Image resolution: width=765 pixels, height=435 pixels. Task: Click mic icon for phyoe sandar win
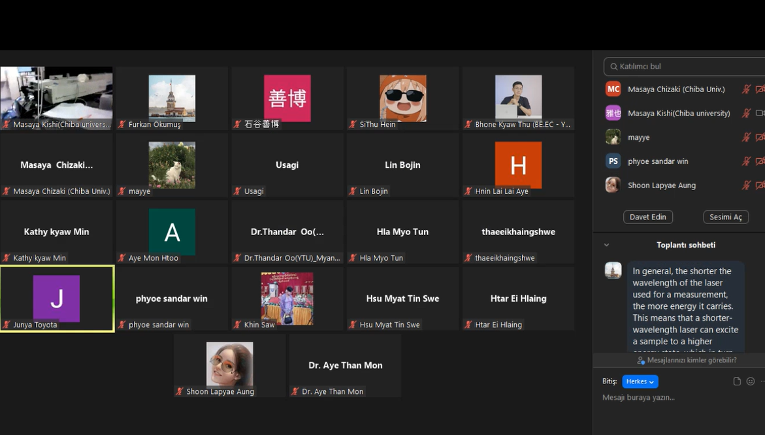point(746,161)
